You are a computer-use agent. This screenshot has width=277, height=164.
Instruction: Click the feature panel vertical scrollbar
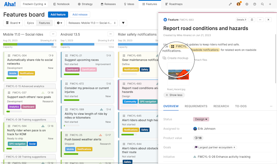[x=276, y=58]
